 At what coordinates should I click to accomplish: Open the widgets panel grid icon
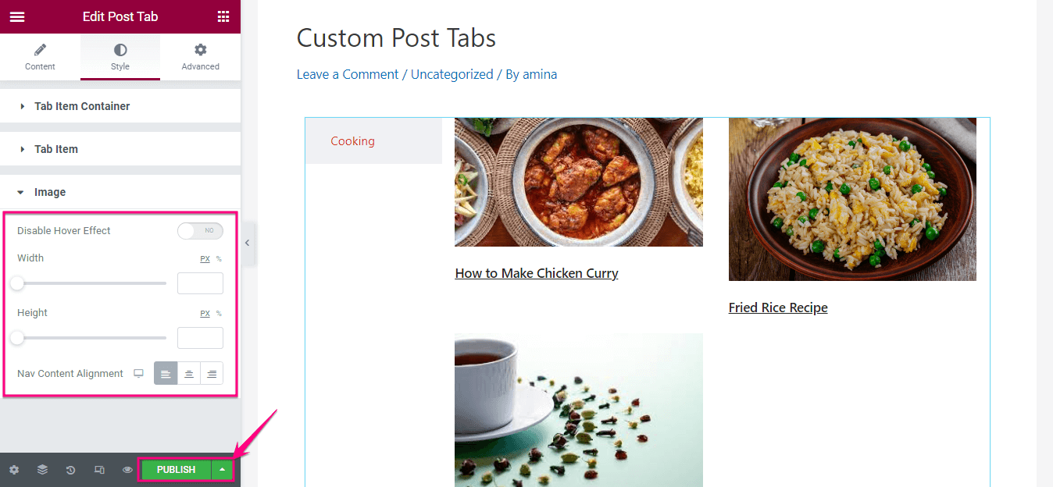coord(225,16)
